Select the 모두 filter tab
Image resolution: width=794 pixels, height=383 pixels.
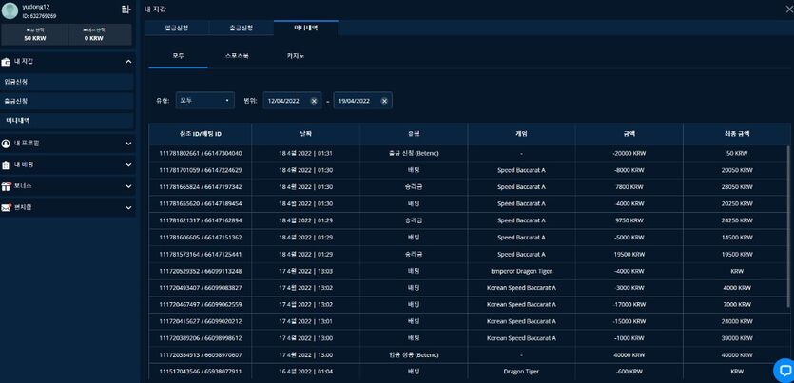point(178,56)
